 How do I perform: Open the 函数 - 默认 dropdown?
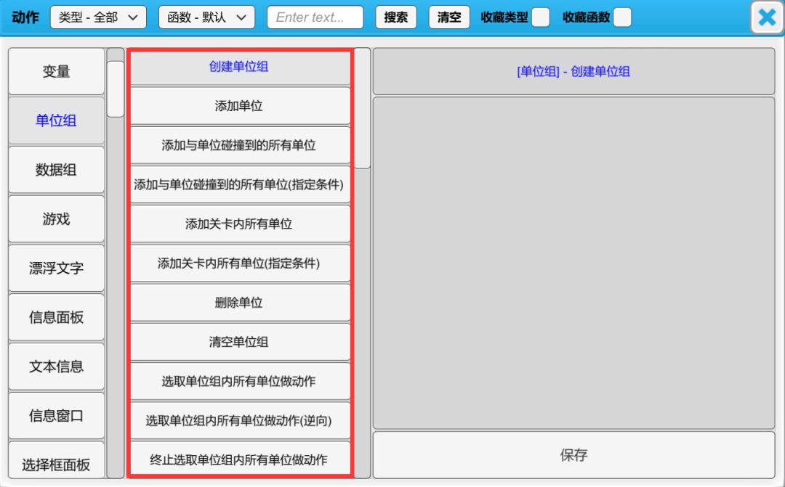click(206, 17)
